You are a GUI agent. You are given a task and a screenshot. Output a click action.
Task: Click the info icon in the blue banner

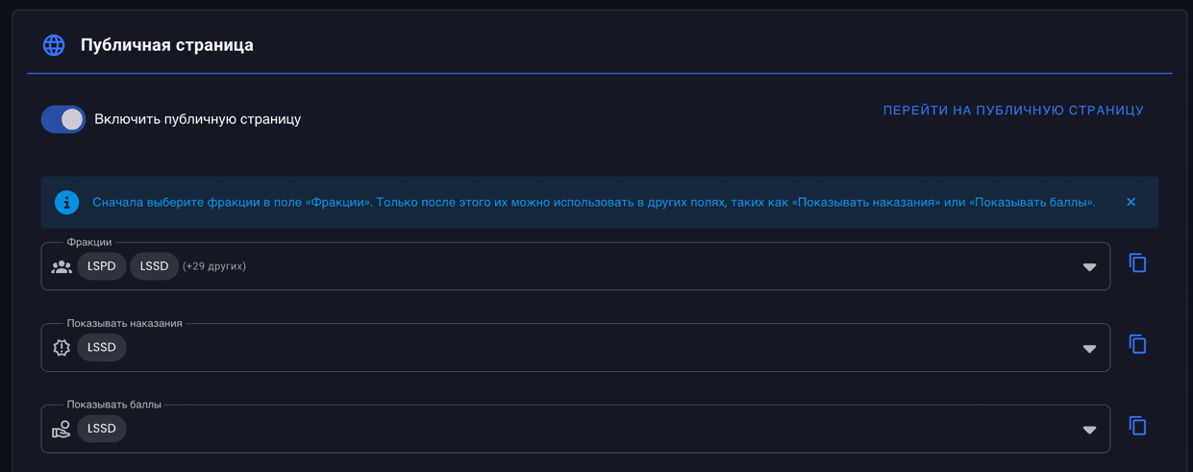click(x=66, y=202)
